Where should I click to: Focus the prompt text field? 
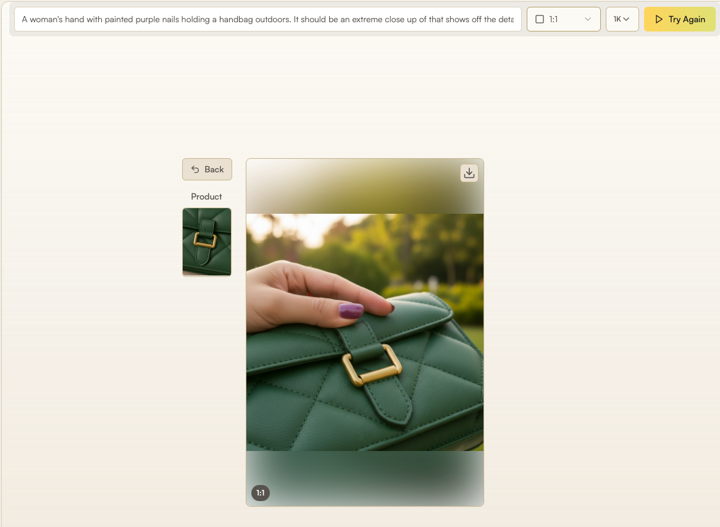click(268, 19)
